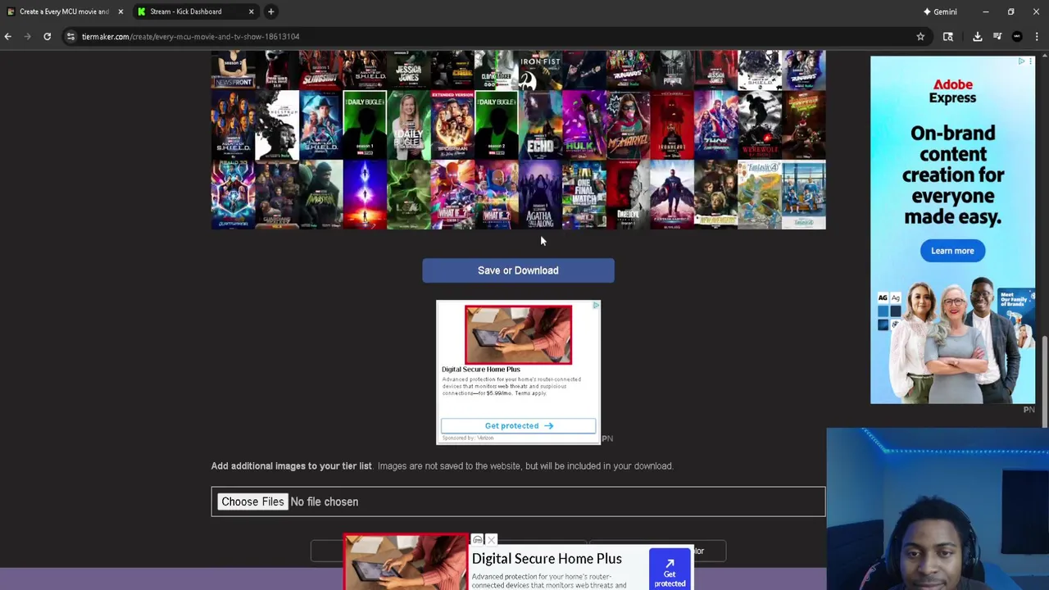Select the Daredevil Born Again poster
1049x590 pixels.
point(628,195)
